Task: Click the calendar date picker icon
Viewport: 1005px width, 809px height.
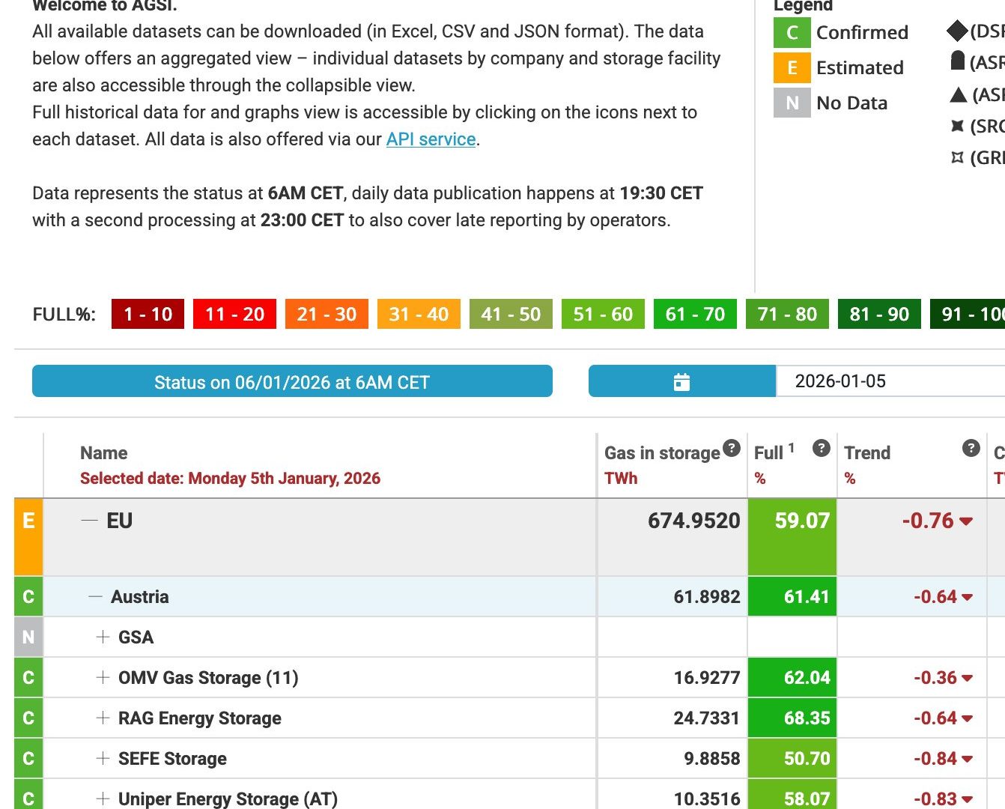Action: coord(681,381)
